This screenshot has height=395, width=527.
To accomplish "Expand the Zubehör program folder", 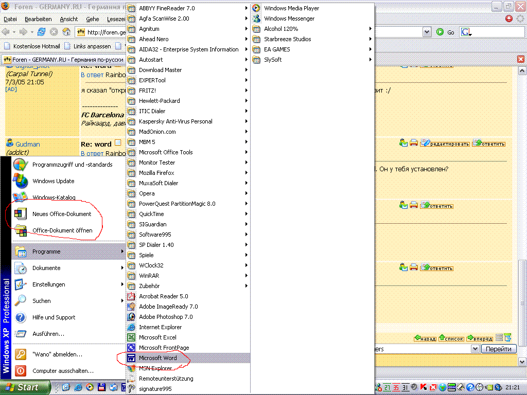I will 188,286.
